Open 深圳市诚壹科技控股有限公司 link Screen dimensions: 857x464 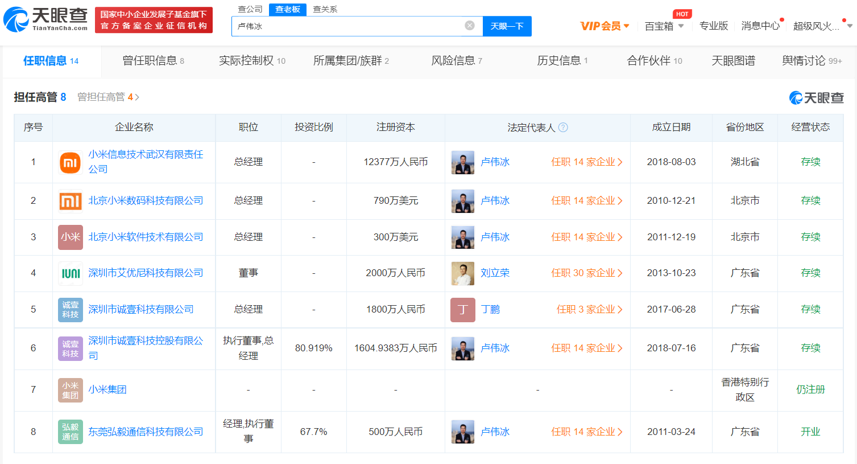pyautogui.click(x=146, y=348)
